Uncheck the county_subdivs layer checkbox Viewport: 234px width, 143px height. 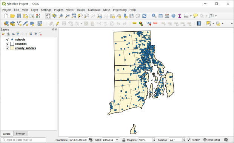click(x=7, y=48)
